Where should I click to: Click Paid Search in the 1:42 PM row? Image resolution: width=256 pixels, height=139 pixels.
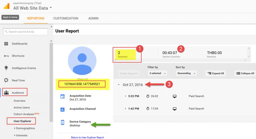(196, 109)
